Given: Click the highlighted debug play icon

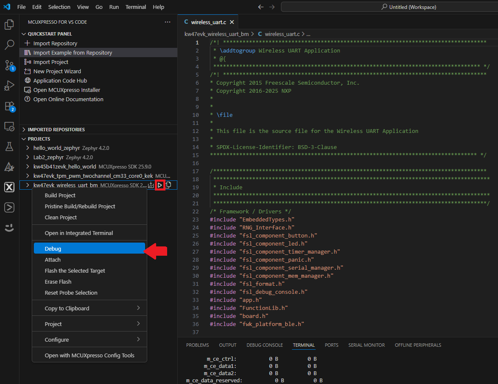Looking at the screenshot, I should [x=160, y=185].
